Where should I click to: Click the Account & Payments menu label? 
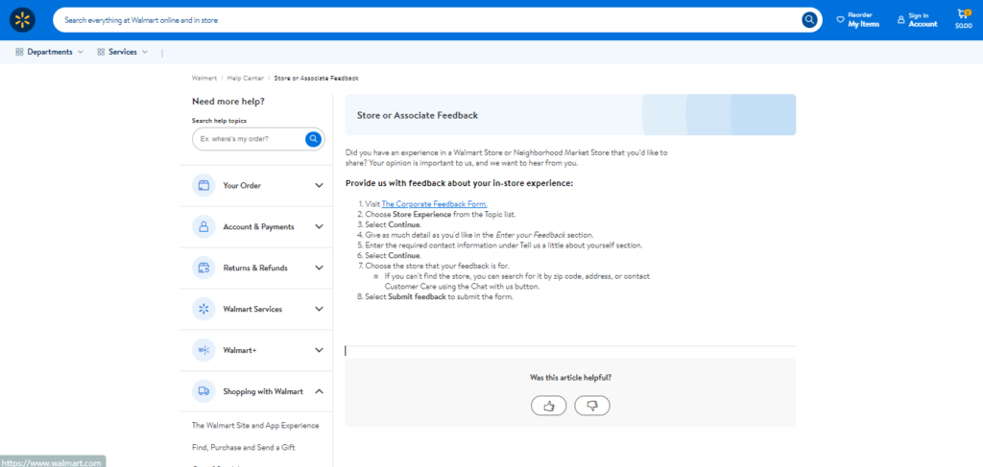[258, 227]
